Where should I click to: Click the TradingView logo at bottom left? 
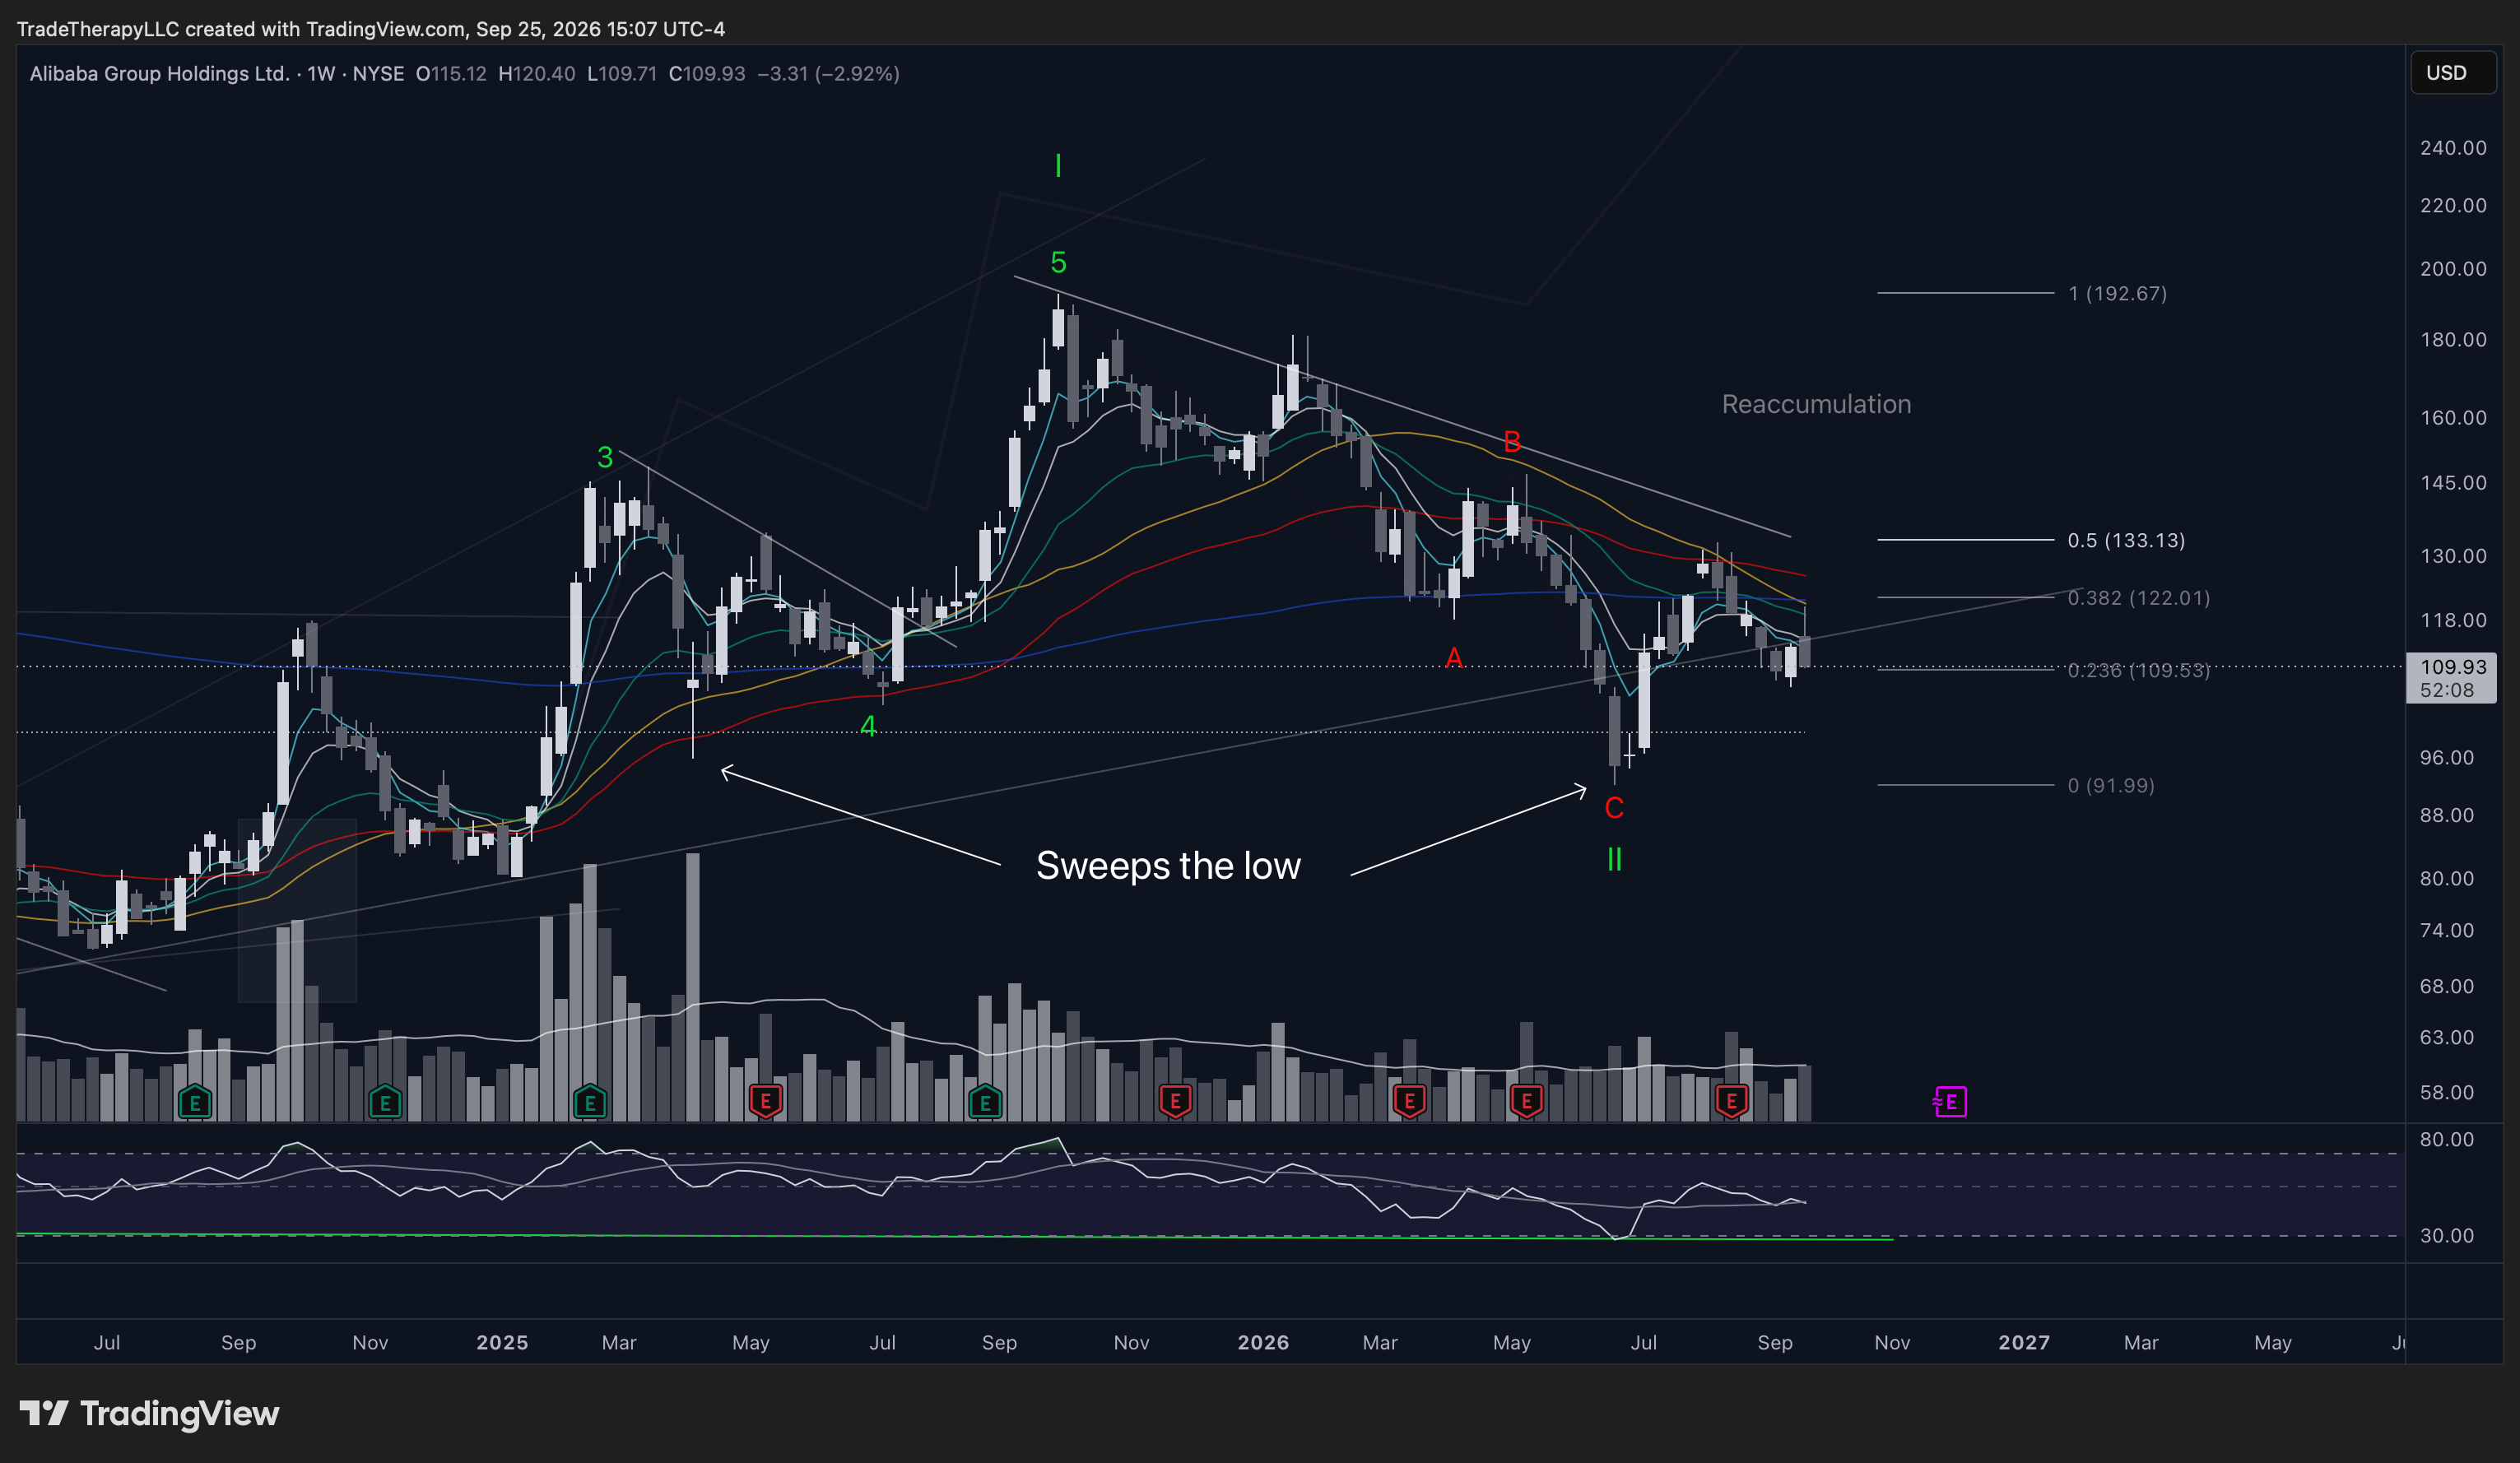coord(149,1413)
